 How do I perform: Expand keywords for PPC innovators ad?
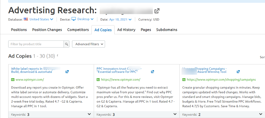pyautogui.click(x=175, y=114)
